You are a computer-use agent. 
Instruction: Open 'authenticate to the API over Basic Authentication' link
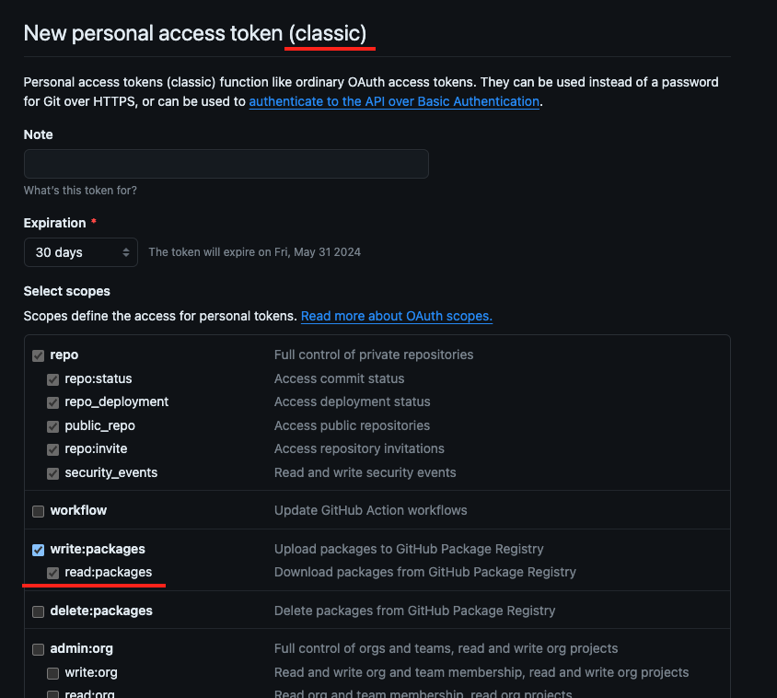[x=394, y=101]
